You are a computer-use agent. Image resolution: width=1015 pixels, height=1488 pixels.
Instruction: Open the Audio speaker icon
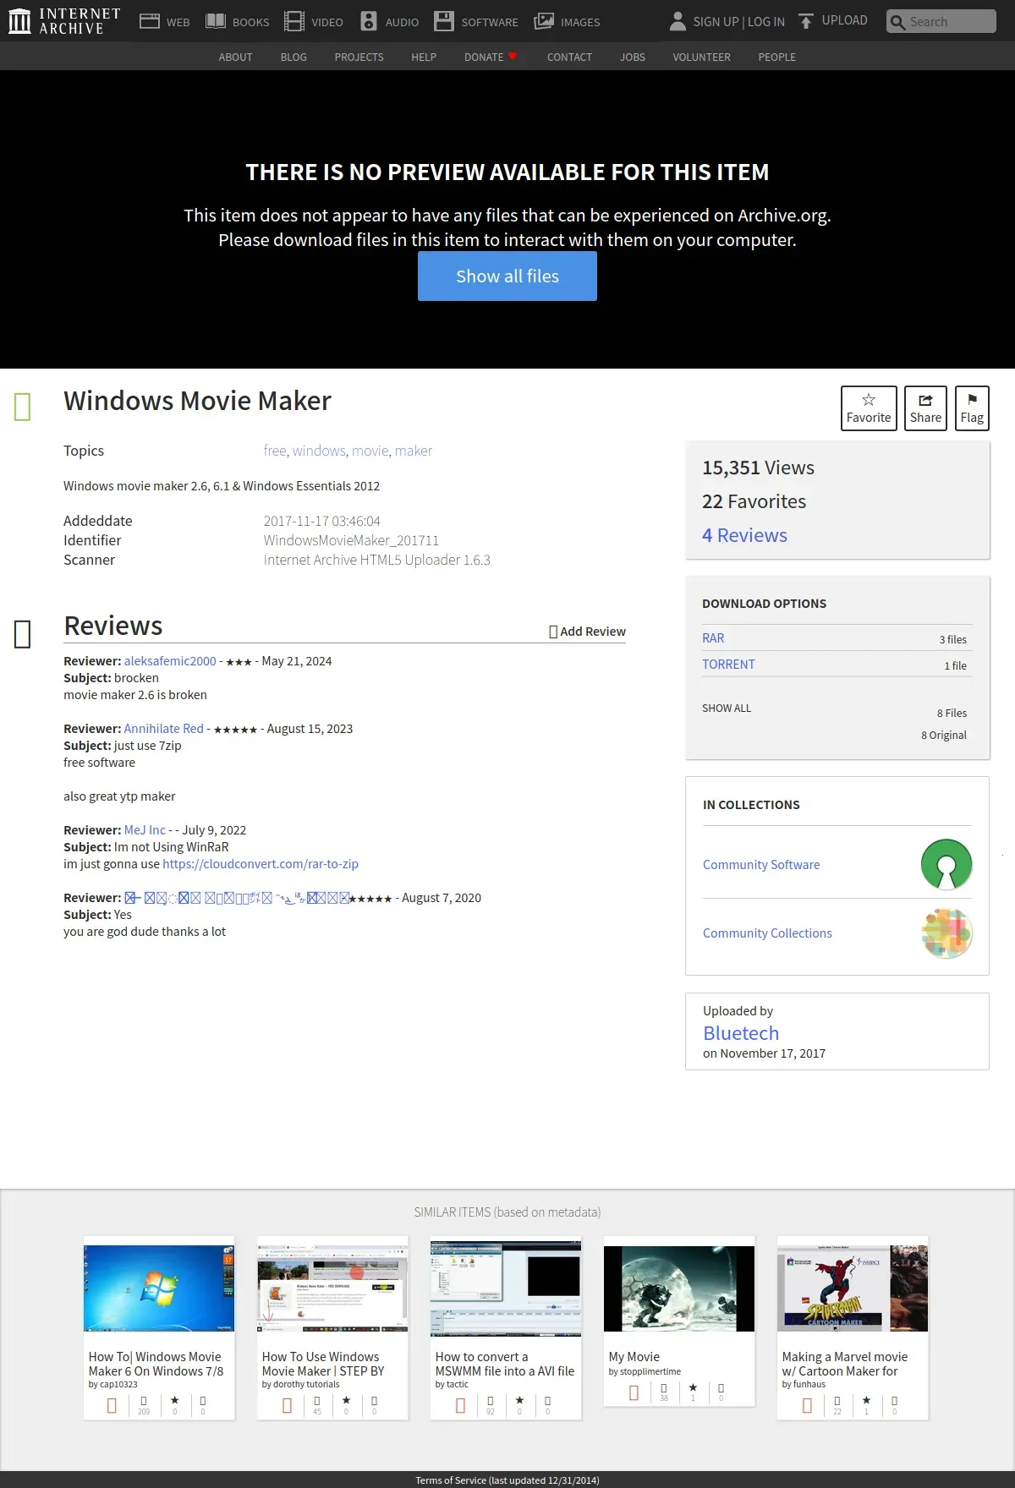(x=369, y=21)
